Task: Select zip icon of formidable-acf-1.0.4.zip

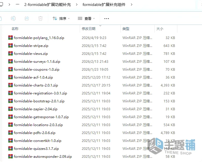Action: [10, 77]
